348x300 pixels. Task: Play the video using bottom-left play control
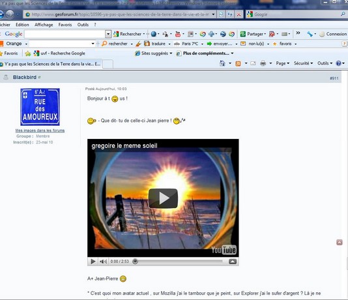[93, 262]
